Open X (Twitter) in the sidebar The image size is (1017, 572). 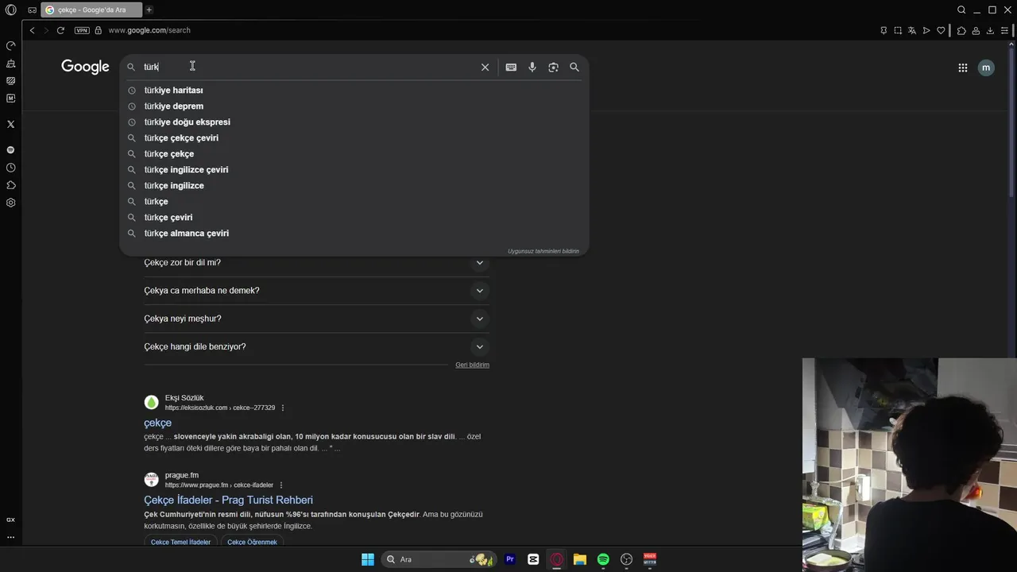click(x=10, y=124)
